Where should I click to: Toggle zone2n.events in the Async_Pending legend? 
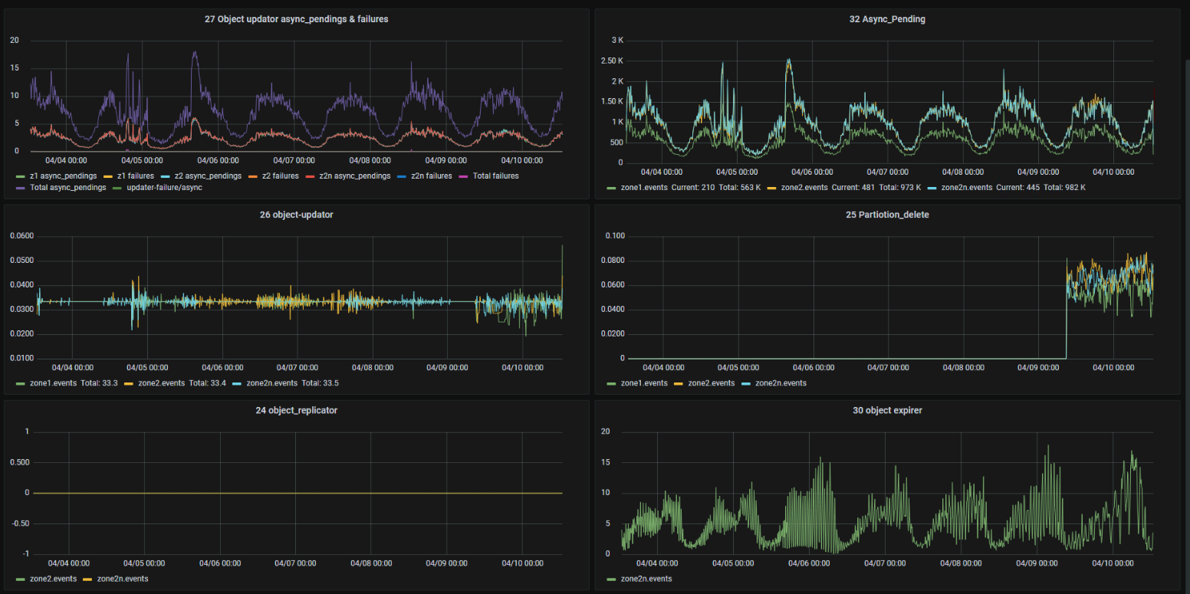coord(963,188)
